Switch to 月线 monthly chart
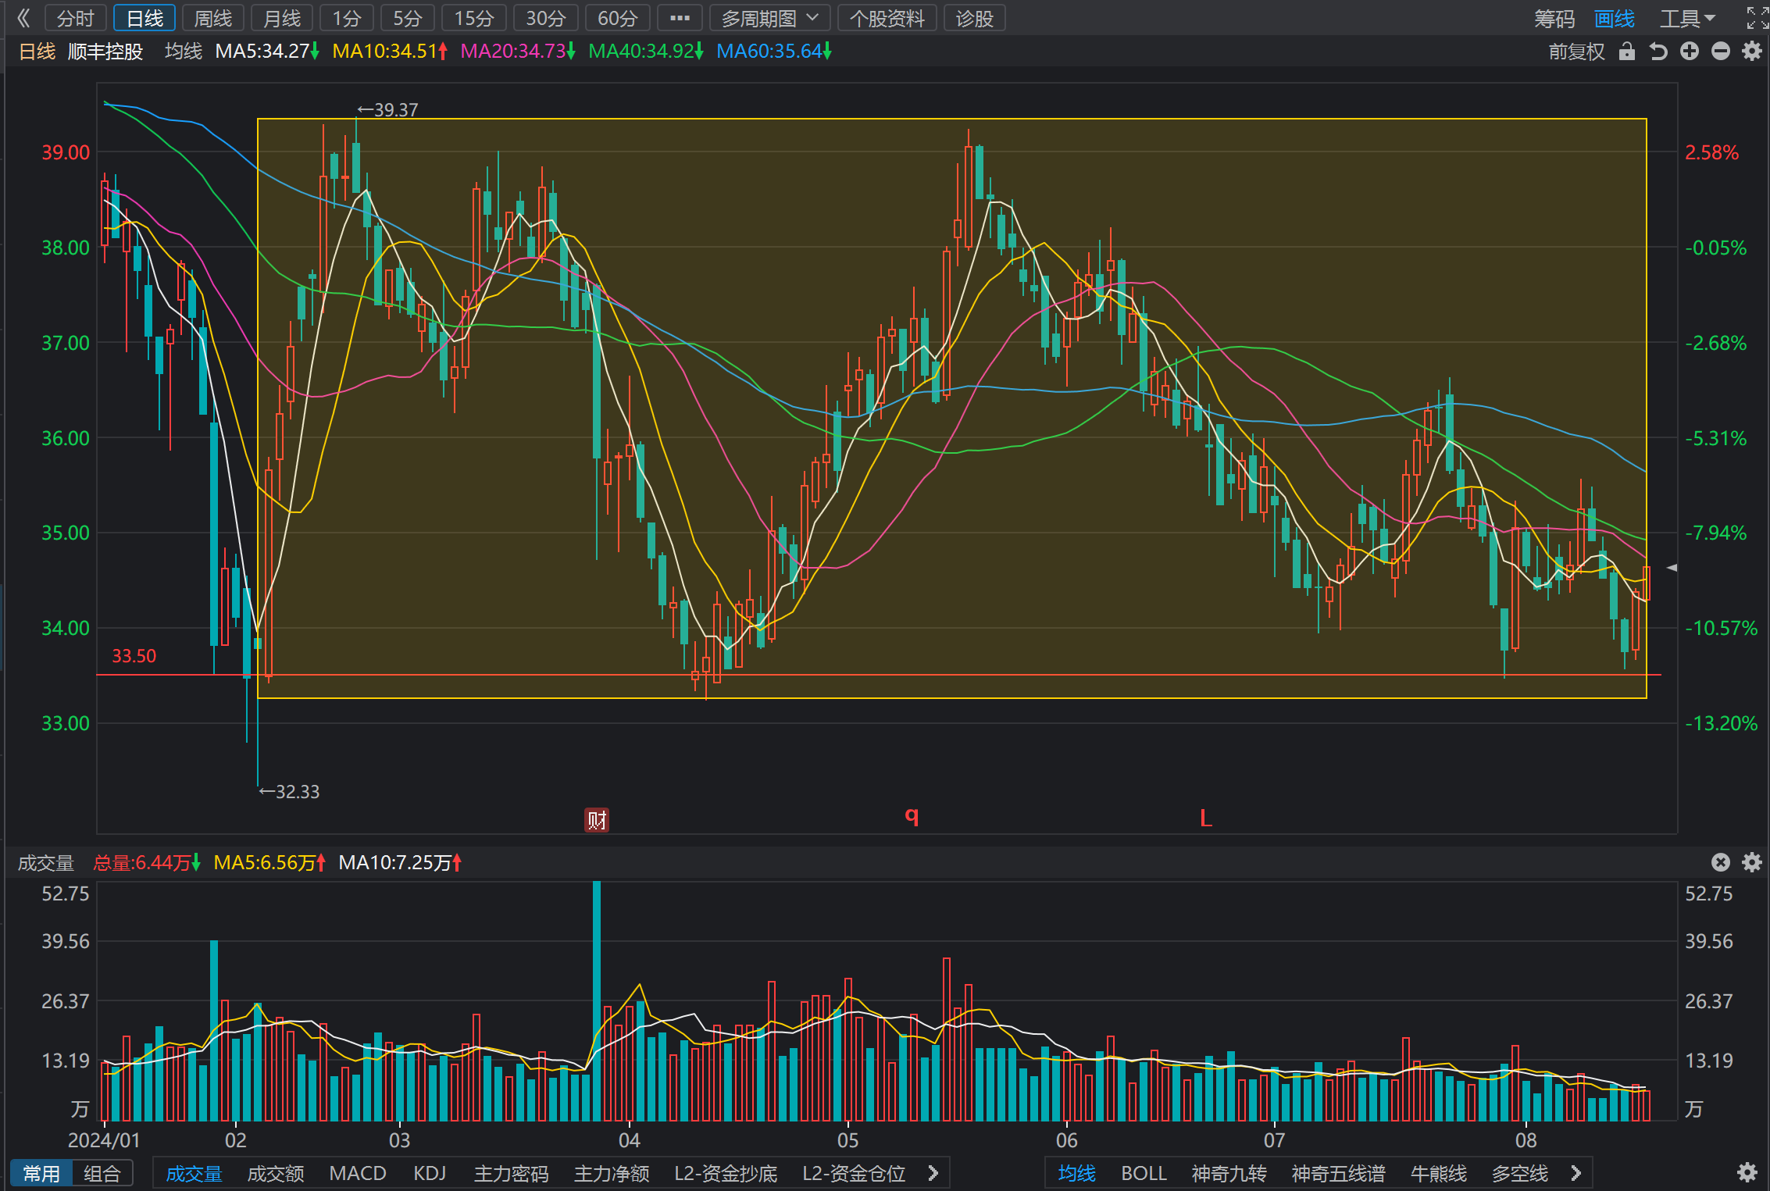The width and height of the screenshot is (1770, 1191). tap(282, 18)
